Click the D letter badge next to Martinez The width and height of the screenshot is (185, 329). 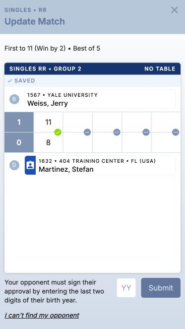[x=14, y=165]
